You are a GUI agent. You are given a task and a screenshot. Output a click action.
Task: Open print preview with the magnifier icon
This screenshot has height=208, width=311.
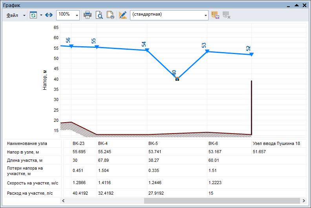(x=99, y=15)
